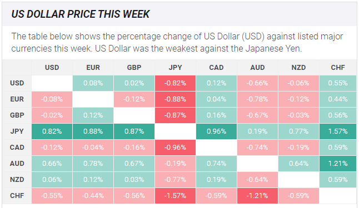Click the GBP versus CHF 0.56% cell

[x=338, y=115]
